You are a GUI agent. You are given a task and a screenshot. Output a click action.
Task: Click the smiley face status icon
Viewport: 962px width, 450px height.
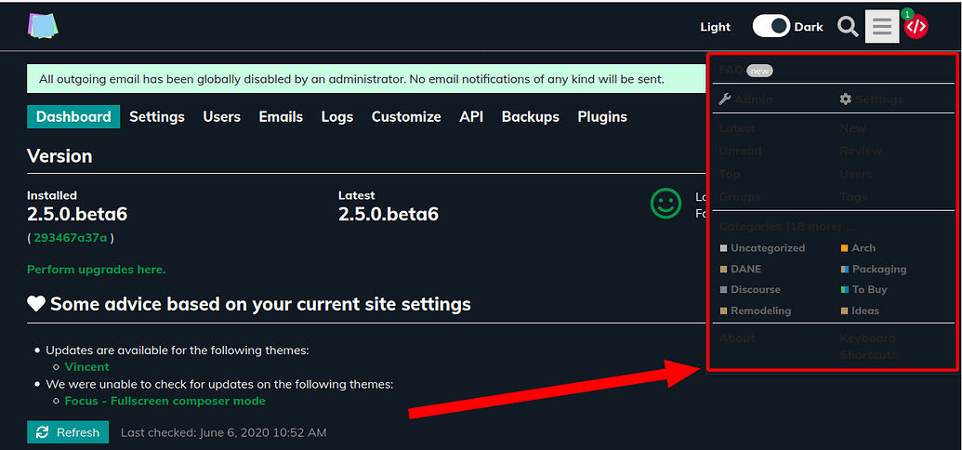coord(665,204)
